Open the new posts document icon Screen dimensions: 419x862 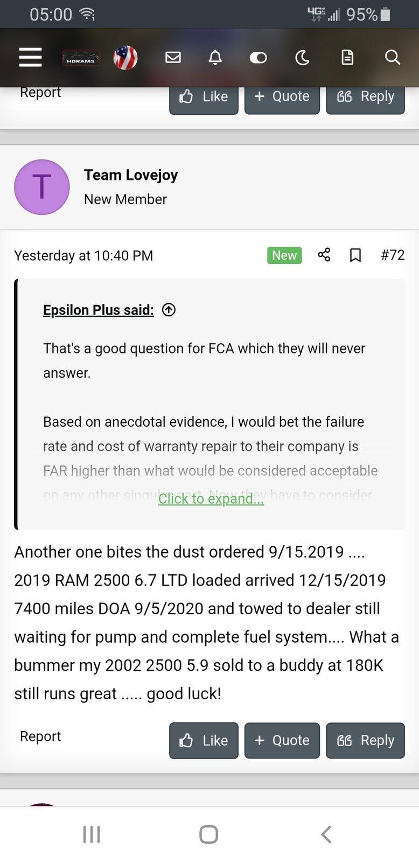(347, 57)
